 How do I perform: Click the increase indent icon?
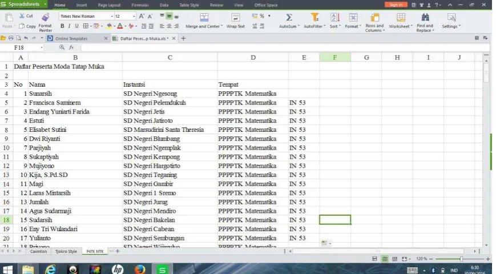coord(151,26)
